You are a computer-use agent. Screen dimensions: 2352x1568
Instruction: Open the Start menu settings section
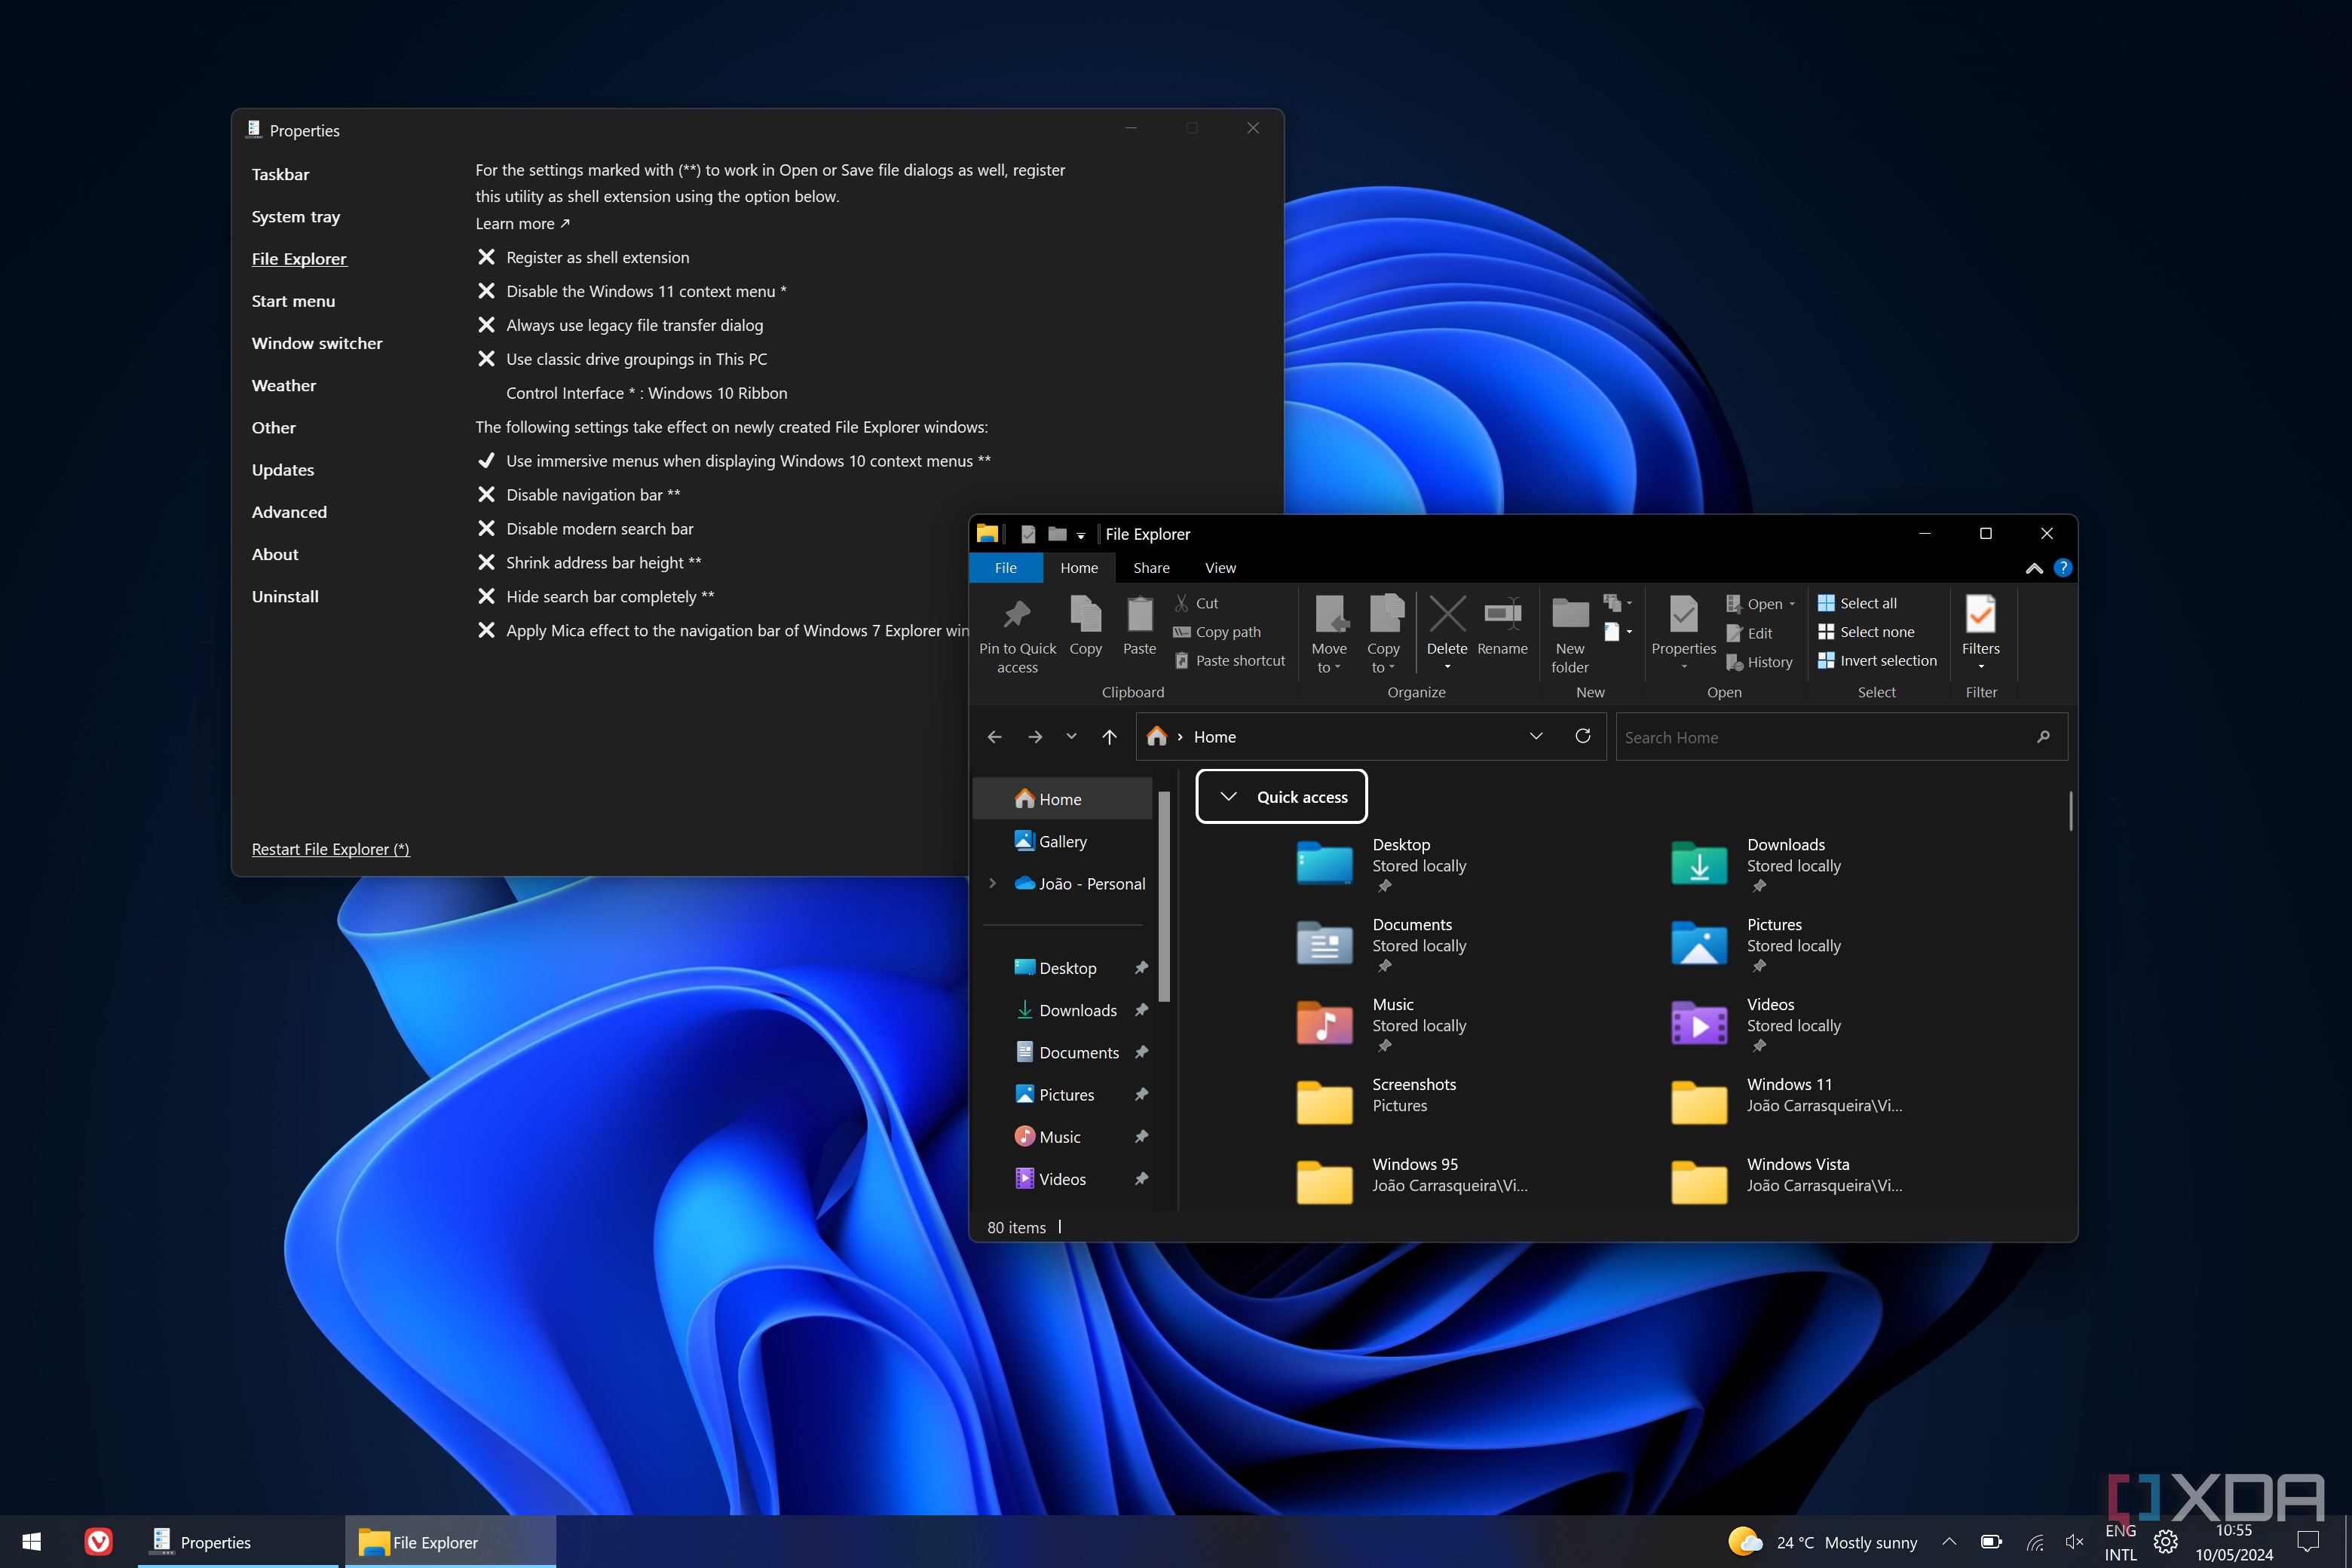[x=293, y=301]
